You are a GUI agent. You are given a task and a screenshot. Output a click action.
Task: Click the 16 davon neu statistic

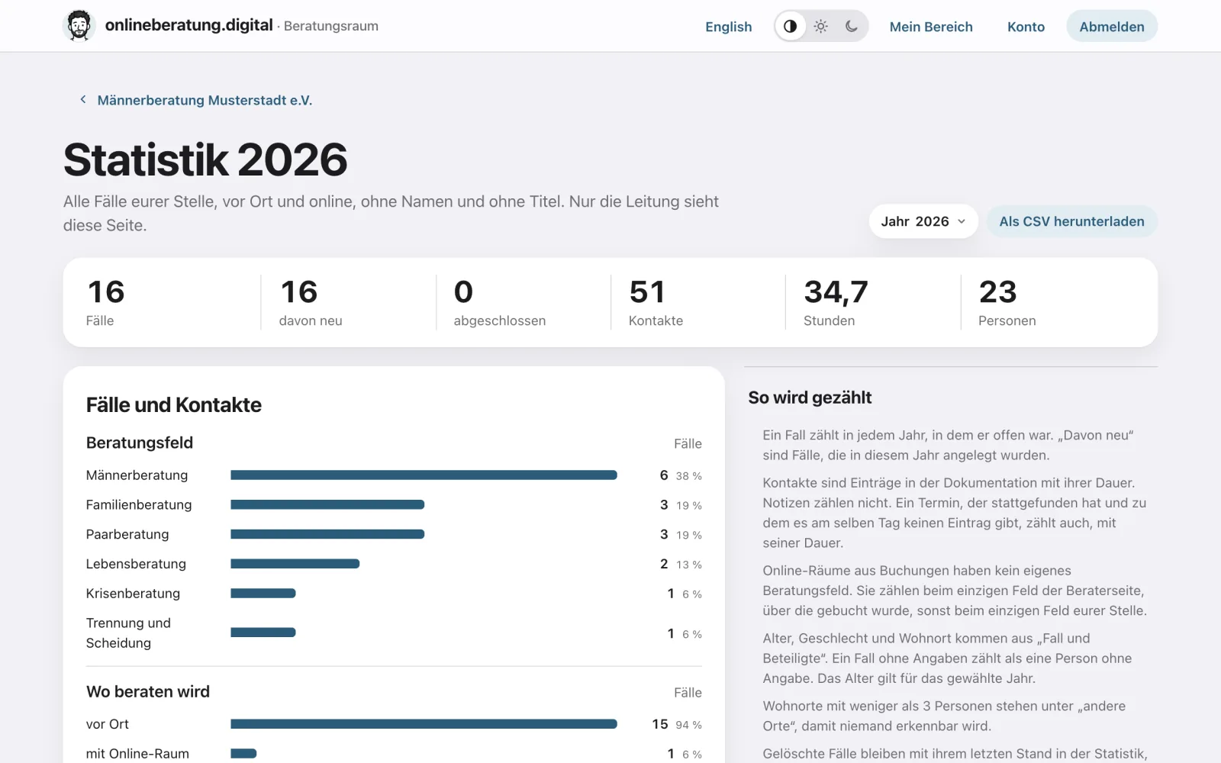[x=311, y=302]
